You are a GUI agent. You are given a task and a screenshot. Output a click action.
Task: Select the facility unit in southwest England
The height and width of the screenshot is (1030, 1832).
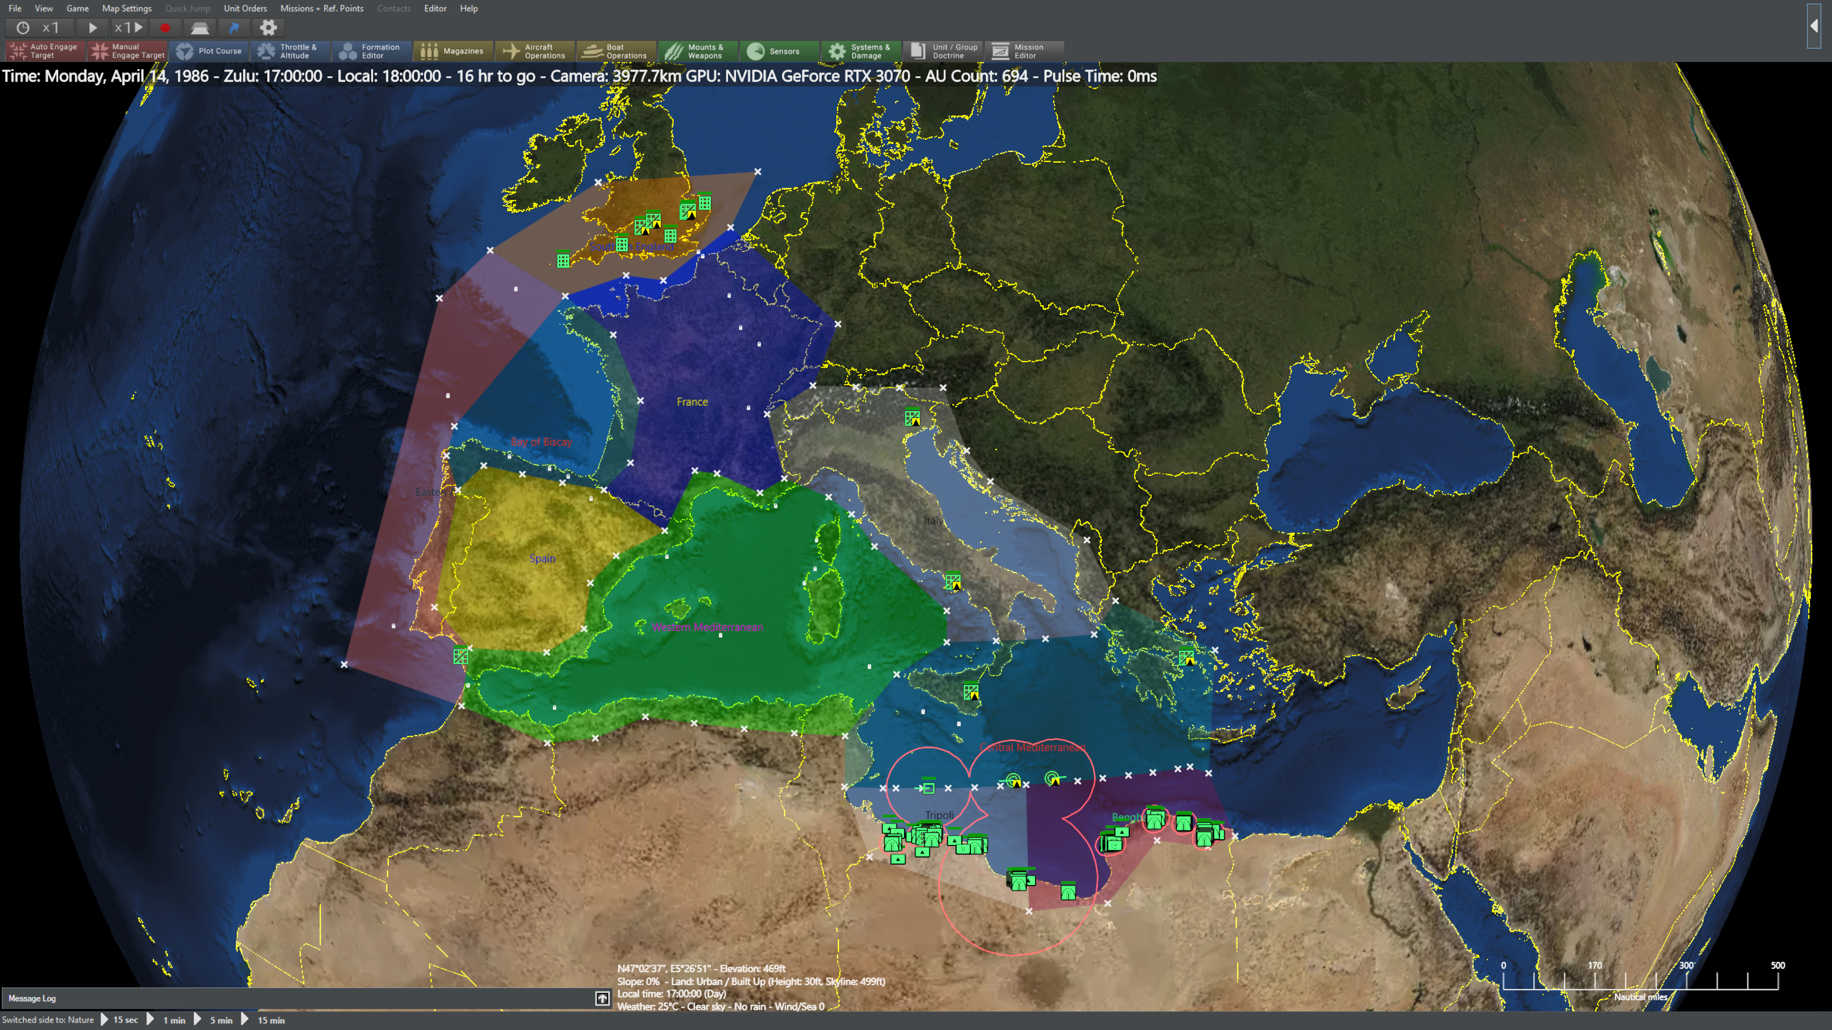(563, 260)
